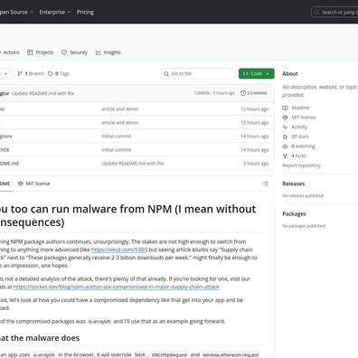Viewport: 358px width, 358px height.
Task: Click the clock history icon beside Commits
Action: pyautogui.click(x=243, y=93)
